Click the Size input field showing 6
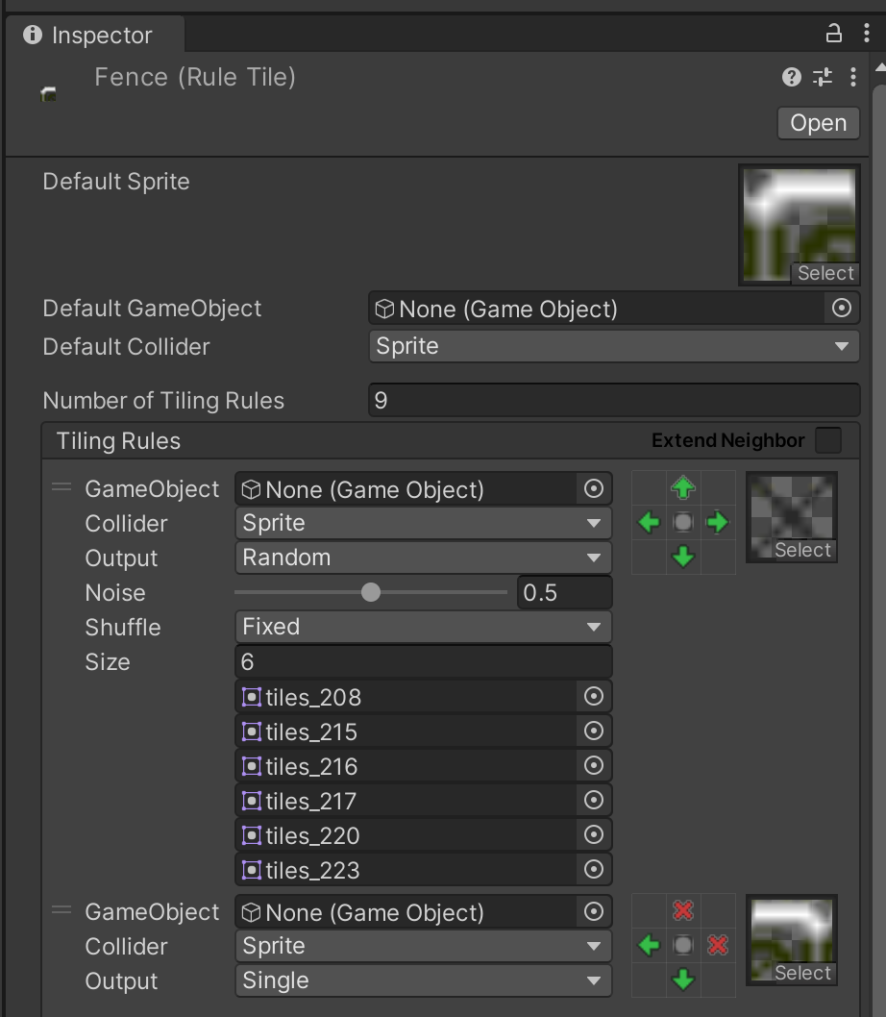This screenshot has height=1017, width=886. click(423, 661)
